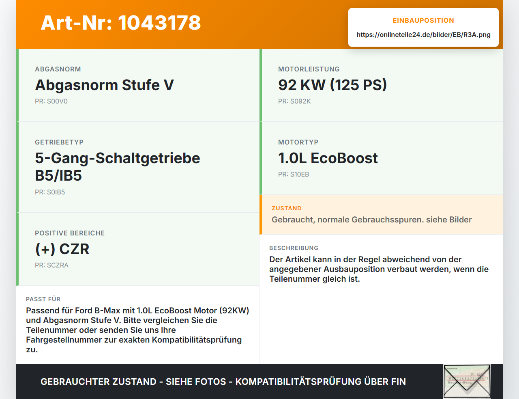
Task: Click the PR: S0IB5 code text
Action: 50,192
